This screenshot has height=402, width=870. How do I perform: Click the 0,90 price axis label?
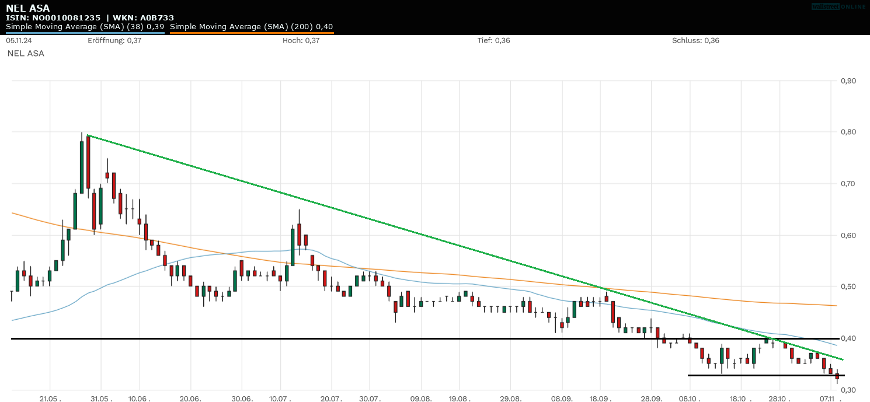point(848,81)
